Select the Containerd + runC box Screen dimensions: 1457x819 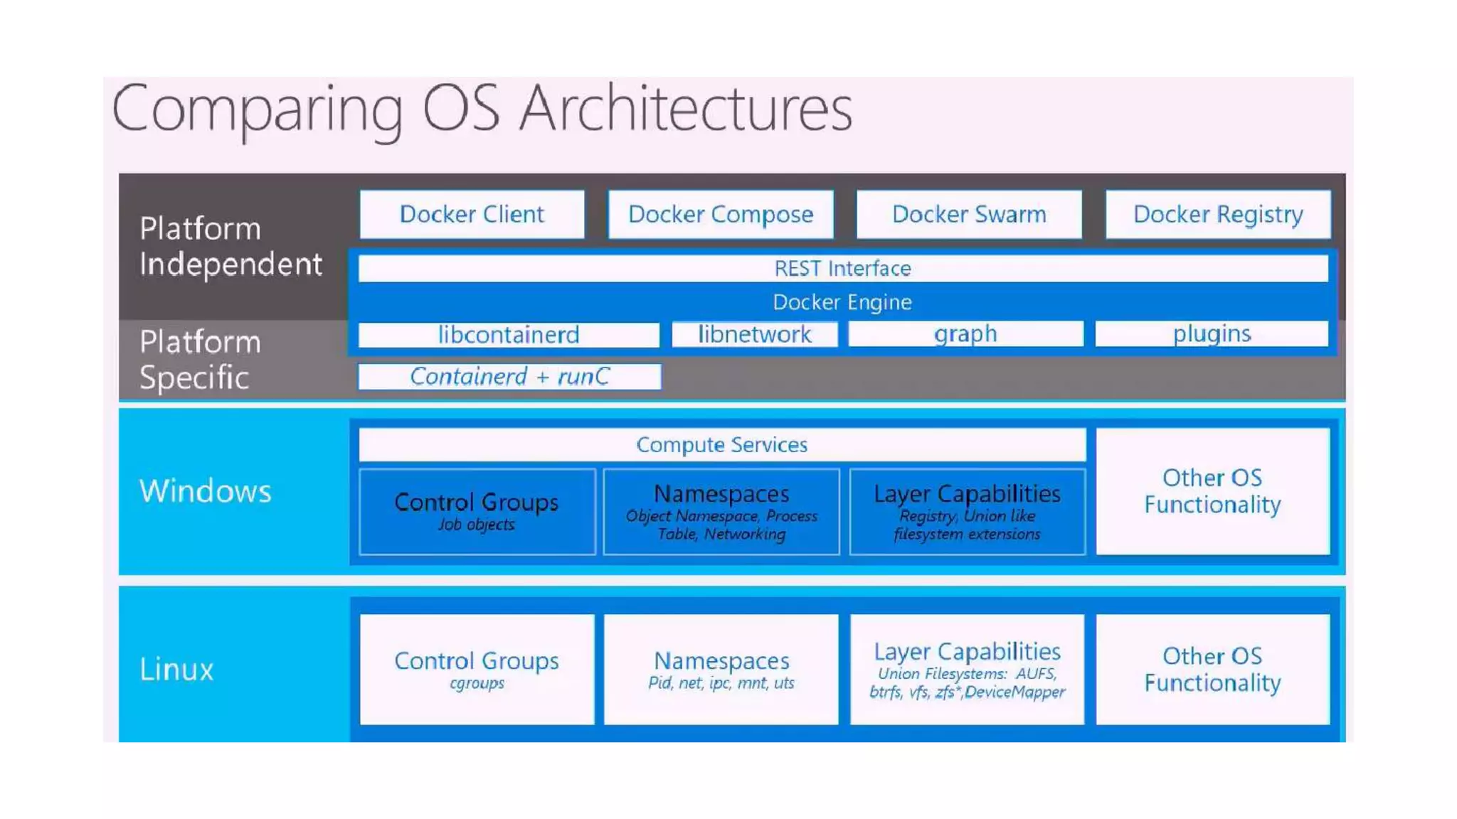point(509,376)
